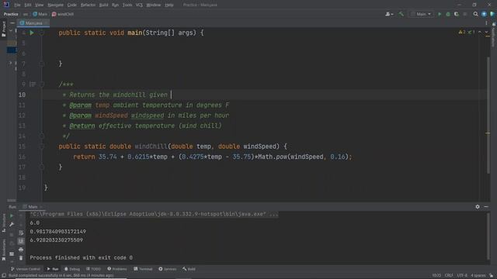Open the Refactor menu
Viewport: 497px width, 279px height.
(x=88, y=5)
